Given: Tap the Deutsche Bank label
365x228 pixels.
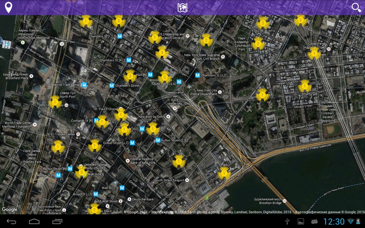Looking at the screenshot, I should [143, 199].
